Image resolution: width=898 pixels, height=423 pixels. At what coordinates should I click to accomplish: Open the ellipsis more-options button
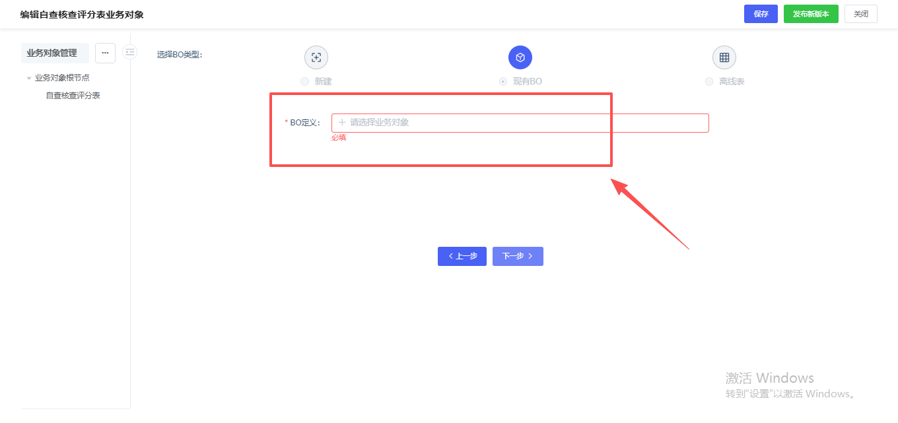pyautogui.click(x=105, y=53)
